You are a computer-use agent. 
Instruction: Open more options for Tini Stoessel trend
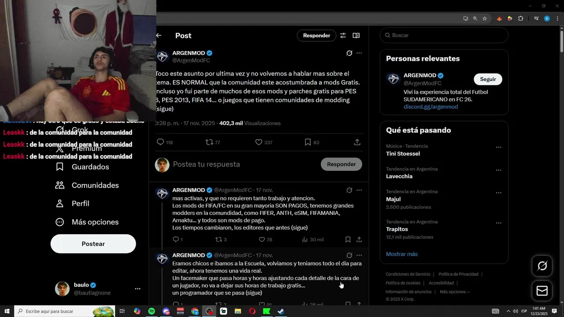[x=498, y=147]
